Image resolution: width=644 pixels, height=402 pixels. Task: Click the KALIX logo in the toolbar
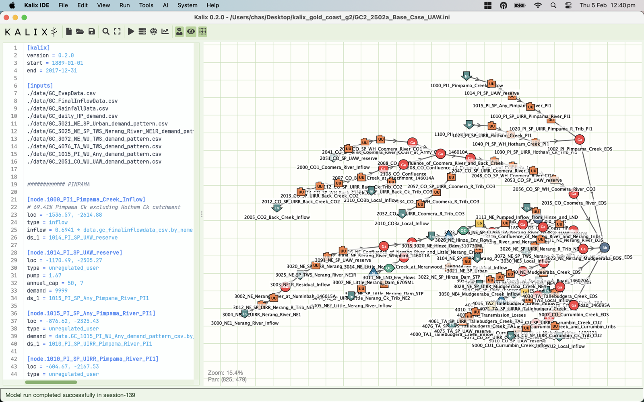tap(31, 32)
